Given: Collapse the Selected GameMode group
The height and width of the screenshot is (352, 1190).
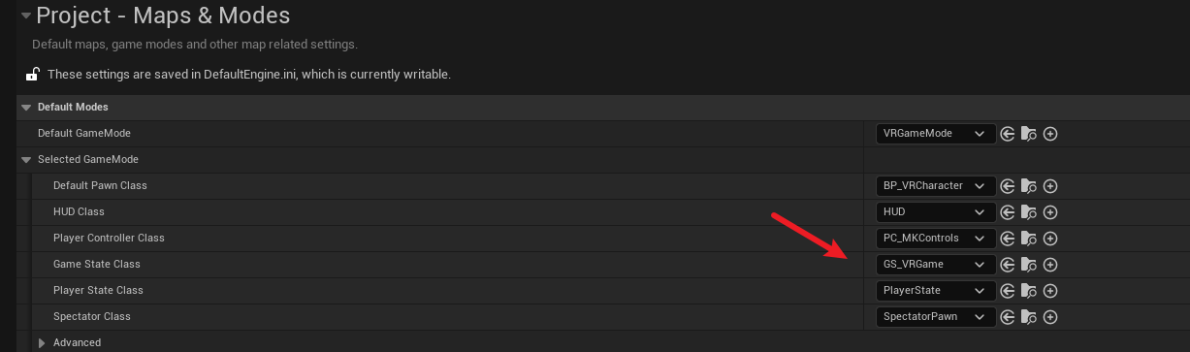Looking at the screenshot, I should (26, 160).
